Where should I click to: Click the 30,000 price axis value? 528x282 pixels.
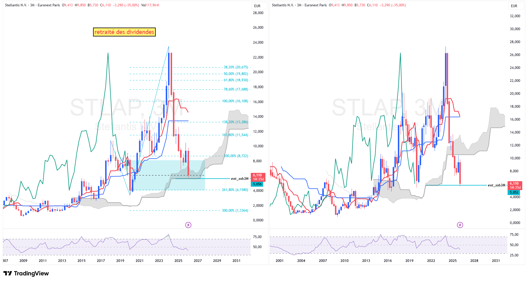[515, 29]
